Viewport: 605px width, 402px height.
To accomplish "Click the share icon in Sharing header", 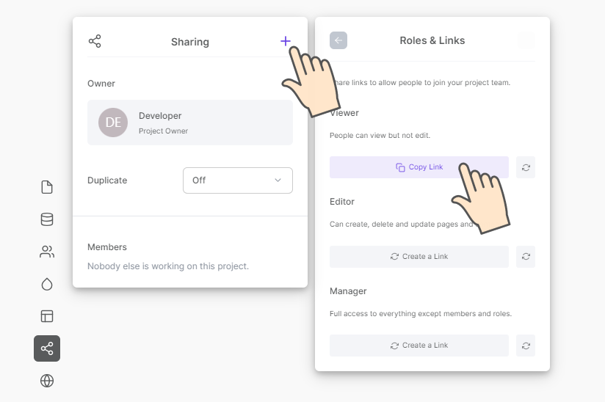I will (x=95, y=41).
